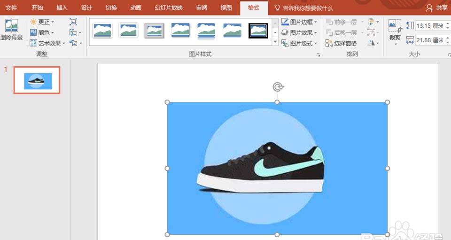Click the Remove Background (删除背景) icon
Image resolution: width=451 pixels, height=240 pixels.
coord(11,30)
